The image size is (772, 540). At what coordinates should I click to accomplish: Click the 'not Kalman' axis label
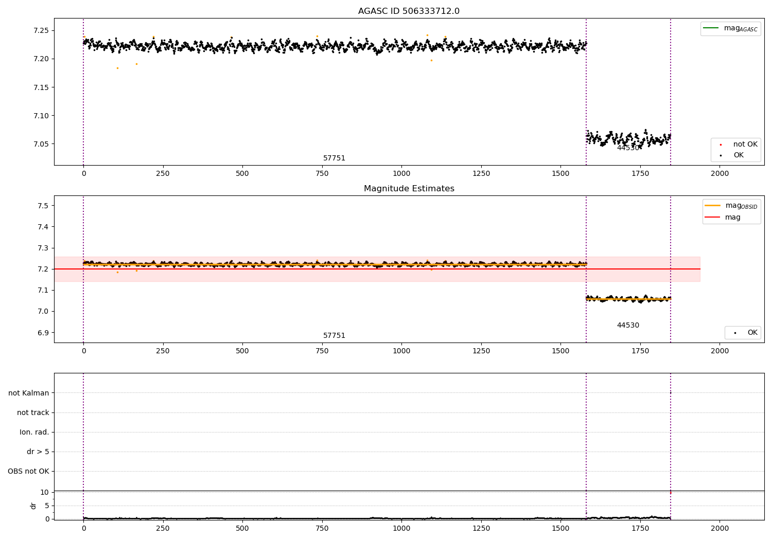click(x=29, y=393)
